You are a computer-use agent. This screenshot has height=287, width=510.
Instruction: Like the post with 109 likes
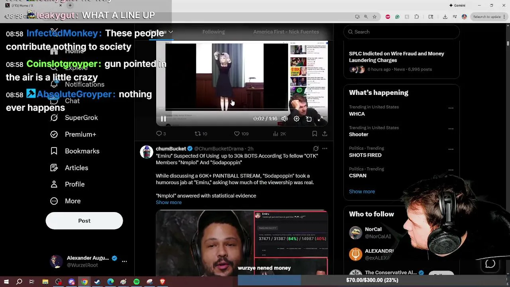tap(241, 134)
